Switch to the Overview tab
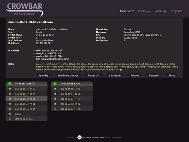The width and height of the screenshot is (189, 142). point(144,11)
